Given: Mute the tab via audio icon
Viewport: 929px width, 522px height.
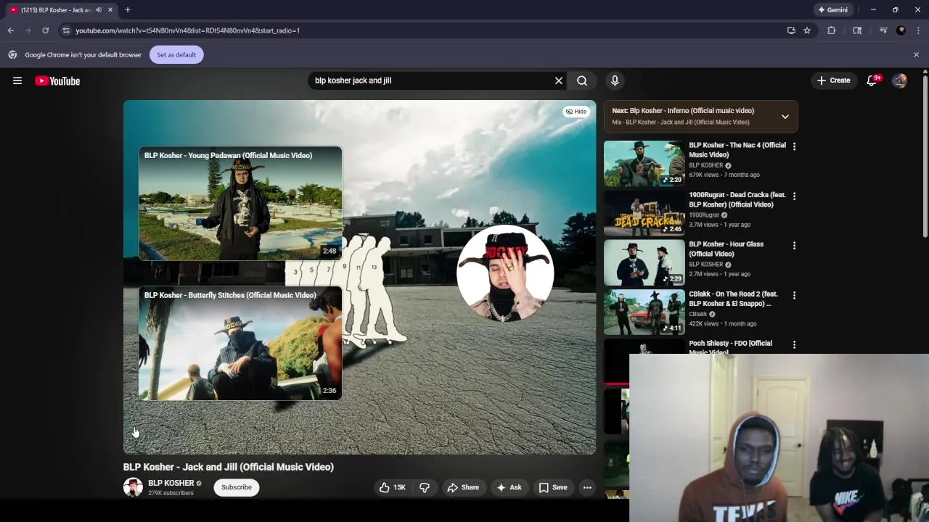Looking at the screenshot, I should click(99, 9).
